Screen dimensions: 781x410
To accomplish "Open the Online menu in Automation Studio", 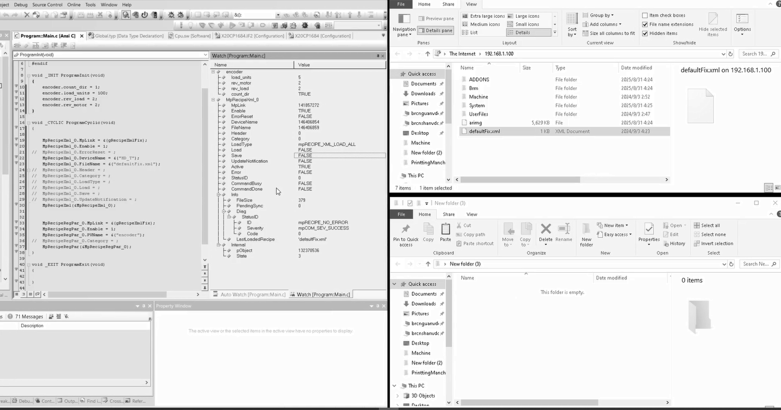I will click(x=74, y=5).
